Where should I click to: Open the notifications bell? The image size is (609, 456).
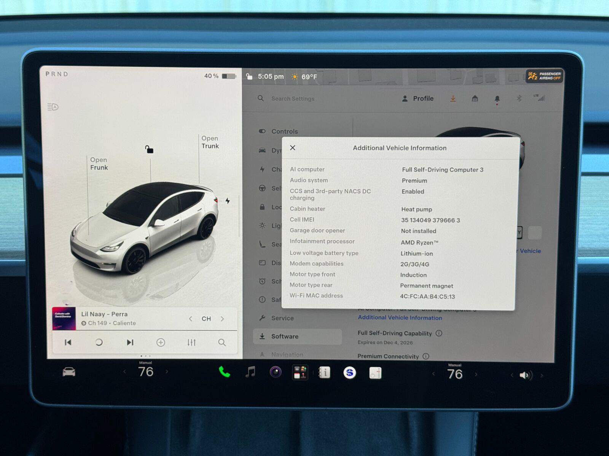[497, 99]
